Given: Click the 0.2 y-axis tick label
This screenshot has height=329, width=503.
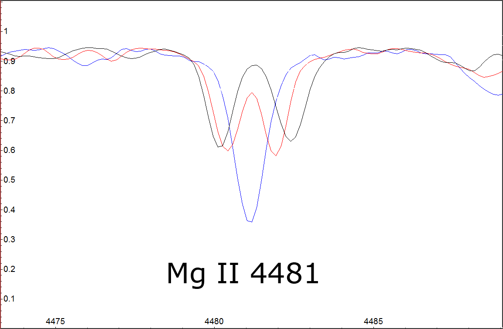Looking at the screenshot, I should click(x=9, y=269).
